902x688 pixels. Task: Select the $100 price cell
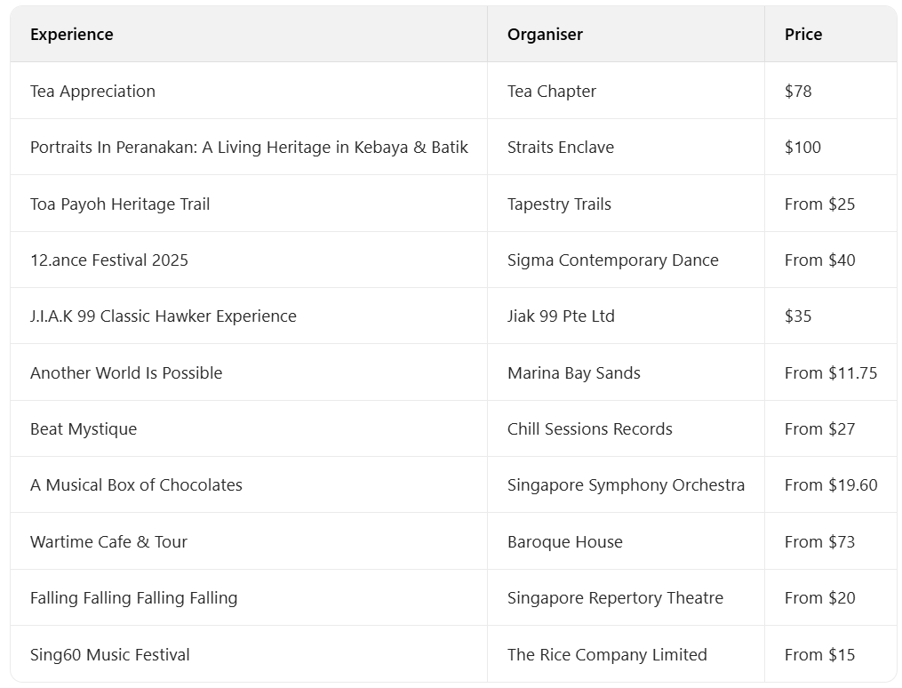pos(802,148)
